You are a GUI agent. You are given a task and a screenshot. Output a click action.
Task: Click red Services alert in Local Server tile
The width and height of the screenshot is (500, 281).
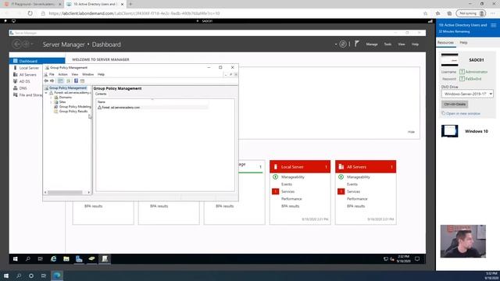[x=276, y=191]
